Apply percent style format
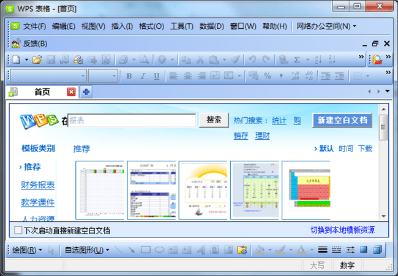 click(x=268, y=75)
